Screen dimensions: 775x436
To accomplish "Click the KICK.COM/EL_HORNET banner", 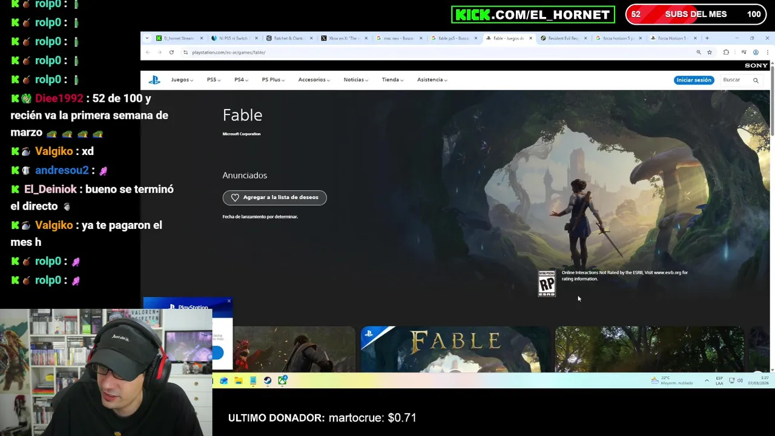I will [533, 15].
